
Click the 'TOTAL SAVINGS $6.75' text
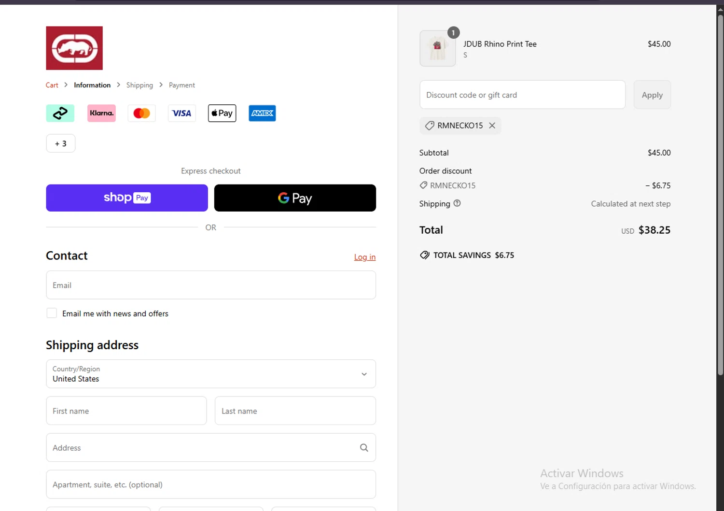(x=473, y=255)
